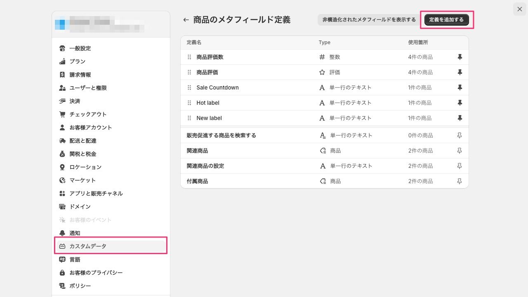Click the 使用箇所 column header
Viewport: 528px width, 297px height.
click(418, 42)
